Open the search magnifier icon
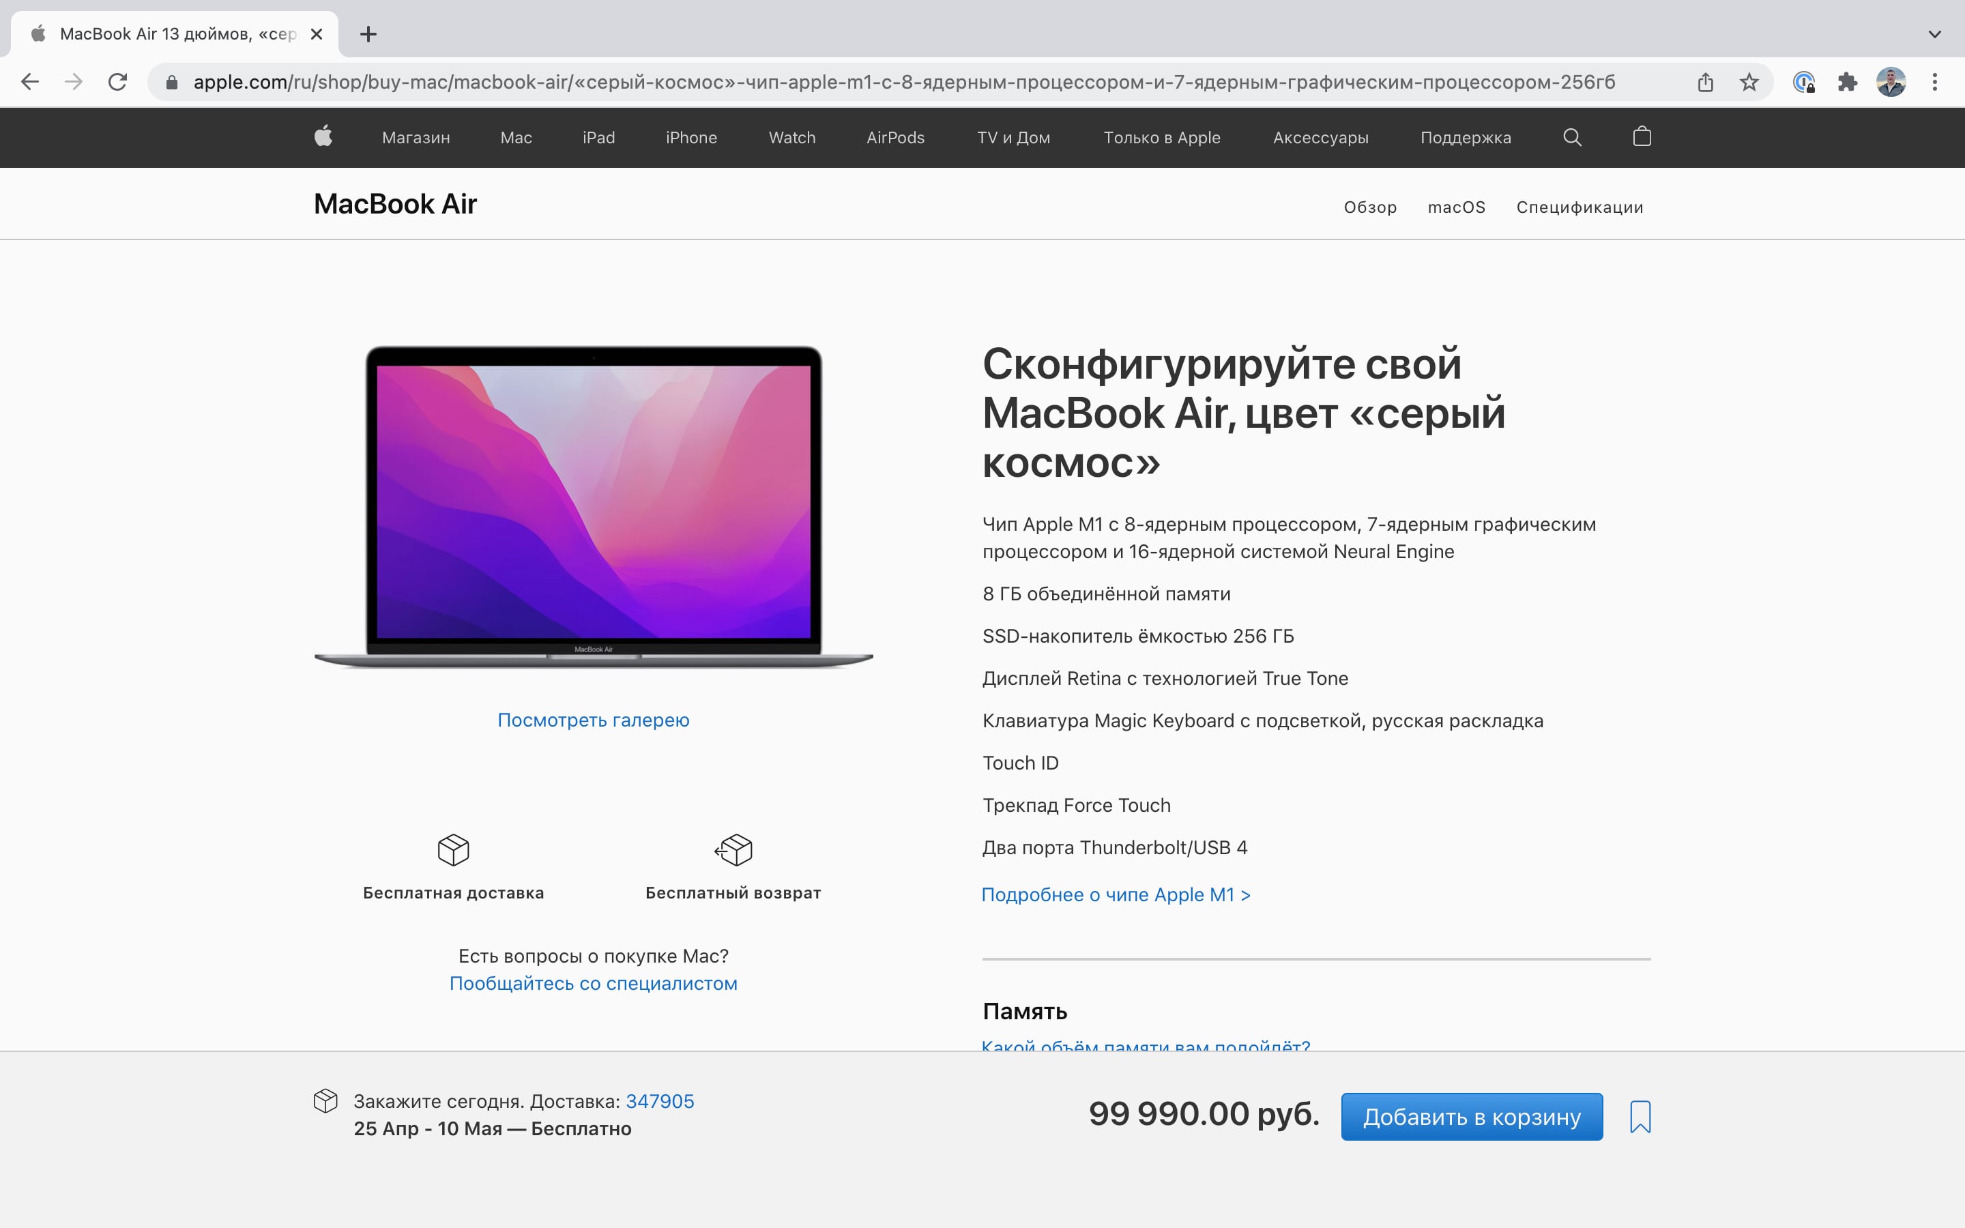Image resolution: width=1965 pixels, height=1228 pixels. (1572, 136)
